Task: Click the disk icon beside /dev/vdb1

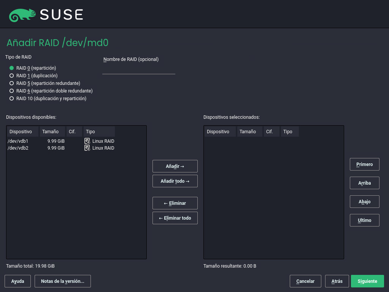Action: tap(87, 141)
